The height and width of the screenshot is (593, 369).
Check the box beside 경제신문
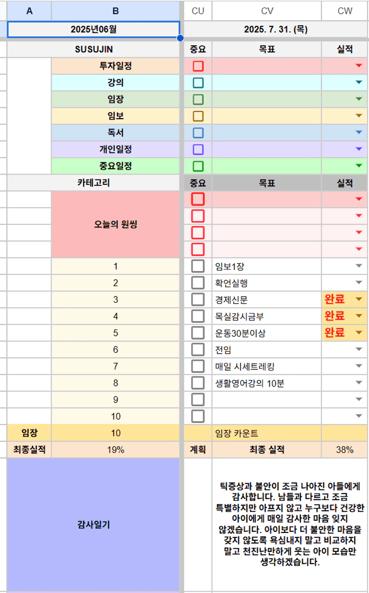(x=198, y=299)
